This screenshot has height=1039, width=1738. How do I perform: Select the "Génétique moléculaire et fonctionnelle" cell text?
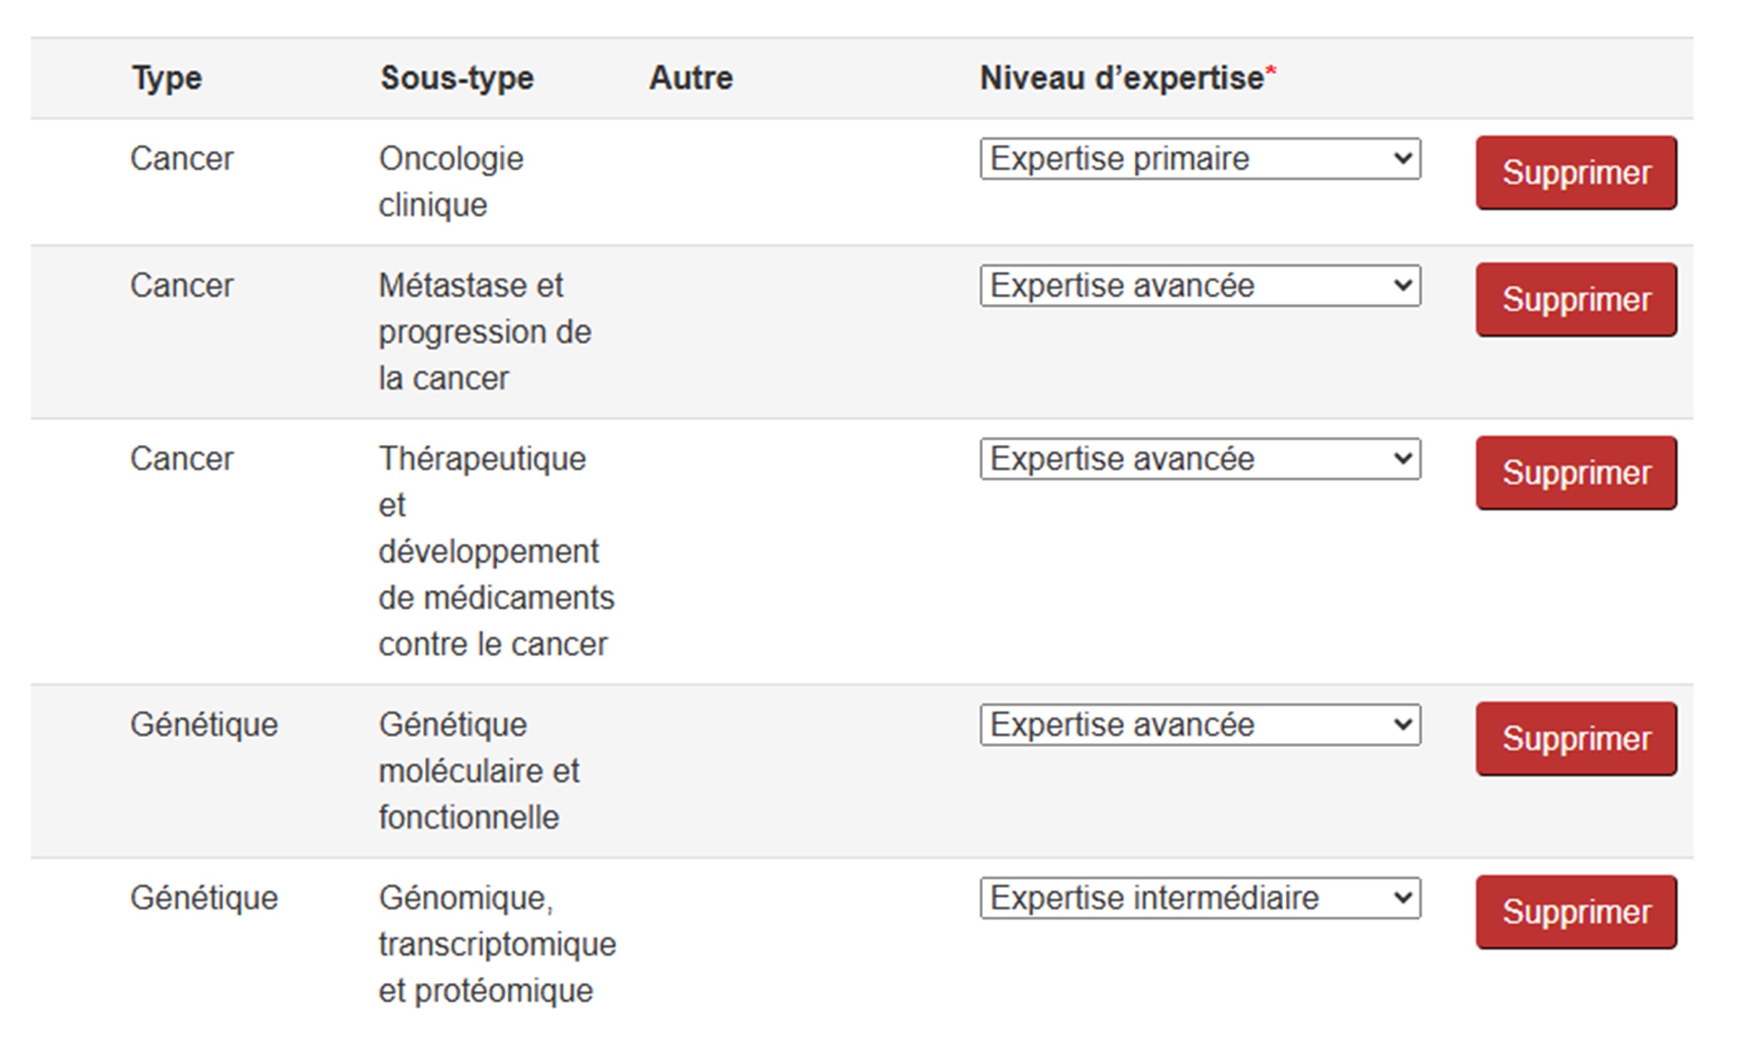pyautogui.click(x=479, y=771)
